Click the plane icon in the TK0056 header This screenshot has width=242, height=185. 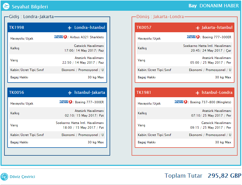(x=70, y=93)
